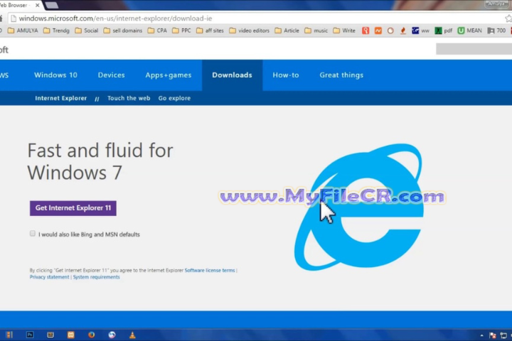Open the Article bookmarks folder
Image resolution: width=512 pixels, height=341 pixels.
point(287,31)
